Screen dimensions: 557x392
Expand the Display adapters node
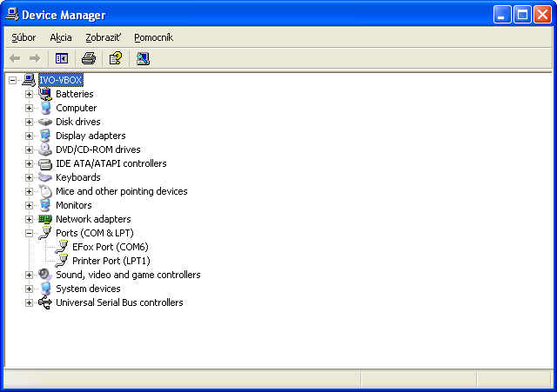pyautogui.click(x=29, y=136)
